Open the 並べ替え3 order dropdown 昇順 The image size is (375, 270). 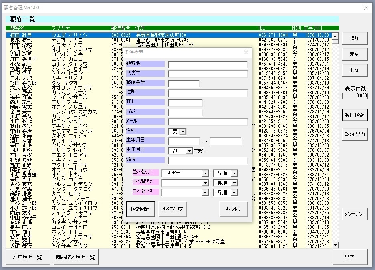[x=234, y=193]
